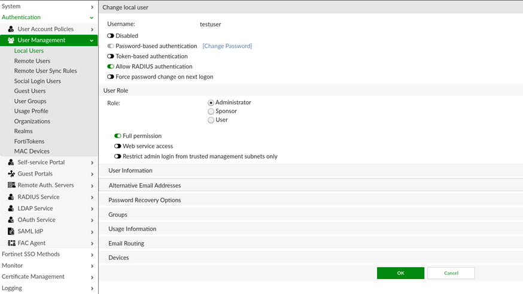Click the green OK button
Viewport: 523px width, 294px height.
click(x=400, y=273)
